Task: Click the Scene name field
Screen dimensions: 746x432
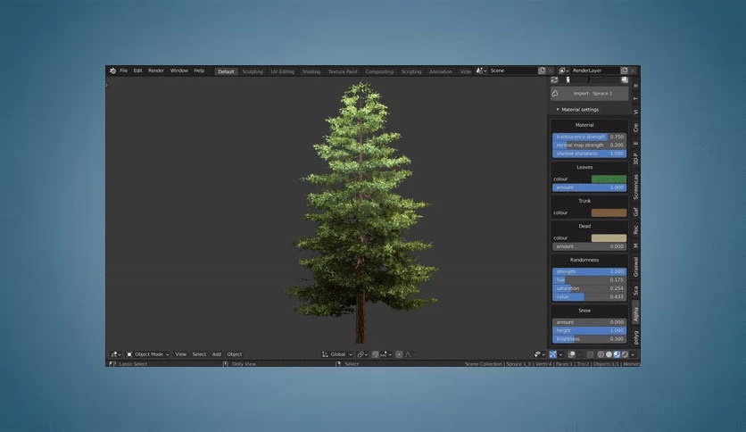Action: (x=512, y=71)
